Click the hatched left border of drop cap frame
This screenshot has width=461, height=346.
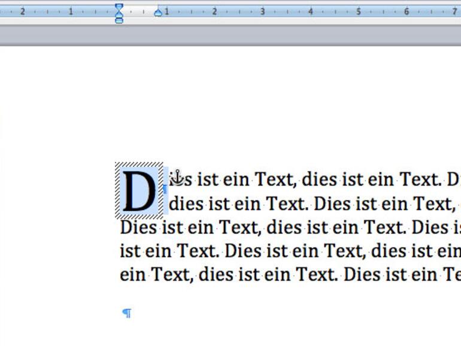[117, 191]
